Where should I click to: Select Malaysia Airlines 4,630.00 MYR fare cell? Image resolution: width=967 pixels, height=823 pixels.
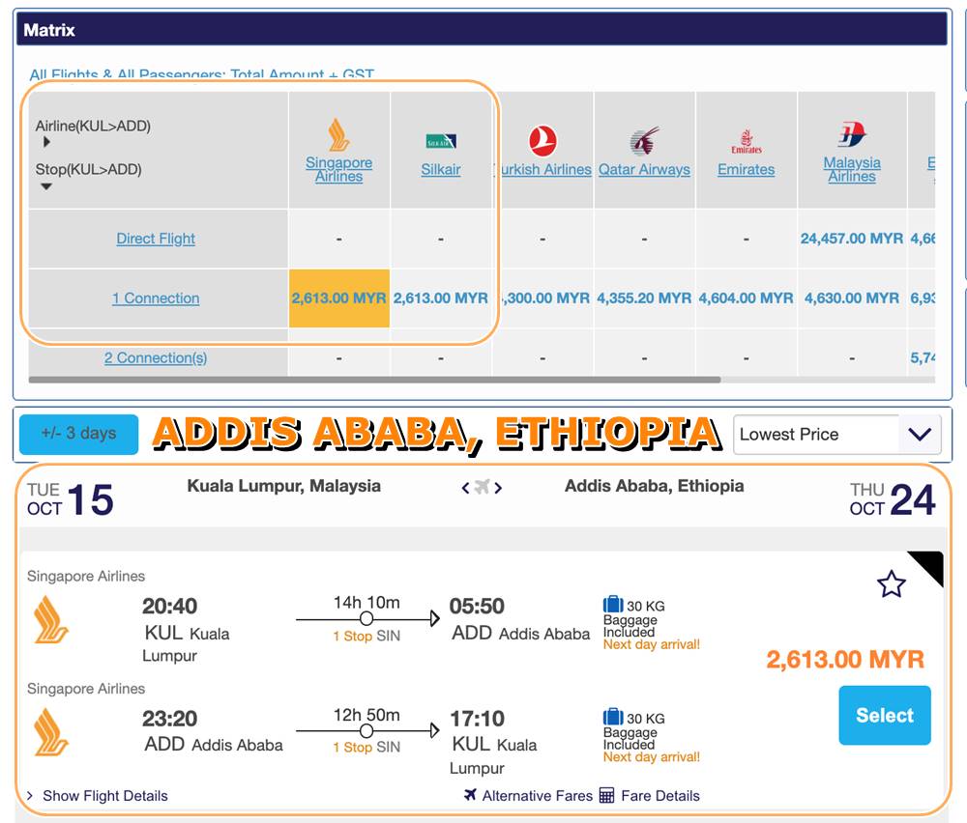[x=852, y=298]
